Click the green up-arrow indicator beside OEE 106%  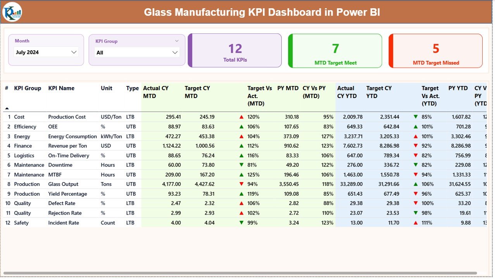coord(241,126)
